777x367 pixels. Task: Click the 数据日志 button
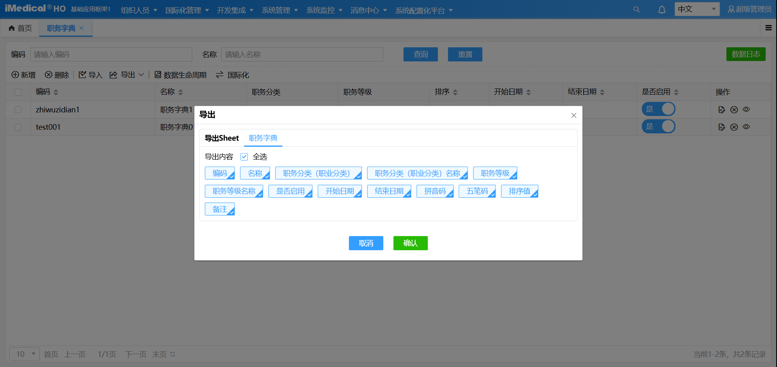pos(746,54)
